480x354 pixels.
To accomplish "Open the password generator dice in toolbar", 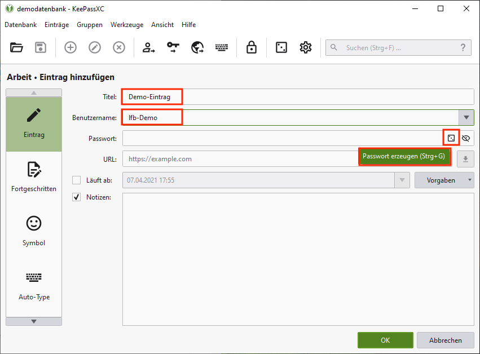I will (x=281, y=48).
